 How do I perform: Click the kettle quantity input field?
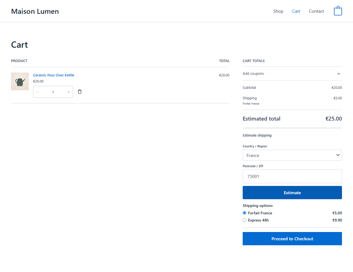pos(53,92)
